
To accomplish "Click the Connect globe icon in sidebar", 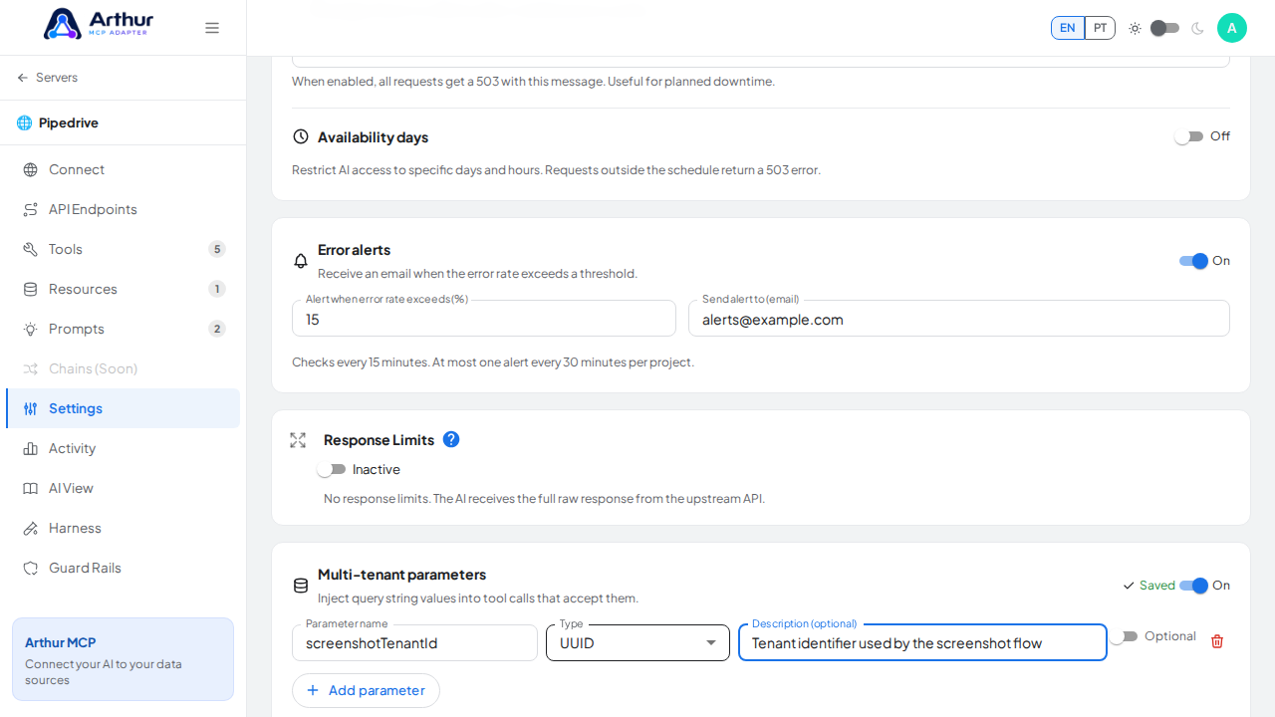I will (31, 169).
